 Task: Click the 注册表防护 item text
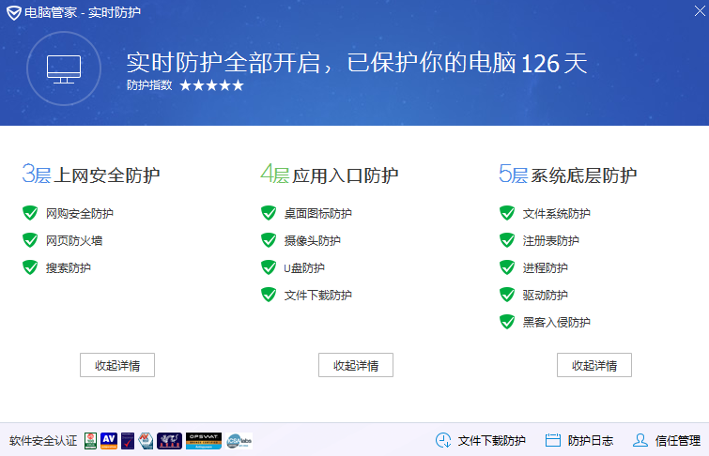click(x=550, y=240)
